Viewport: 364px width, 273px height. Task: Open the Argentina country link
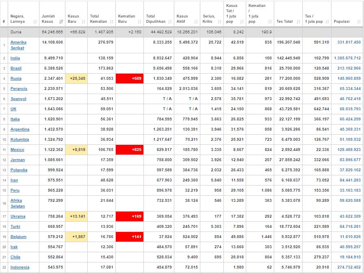pyautogui.click(x=20, y=129)
